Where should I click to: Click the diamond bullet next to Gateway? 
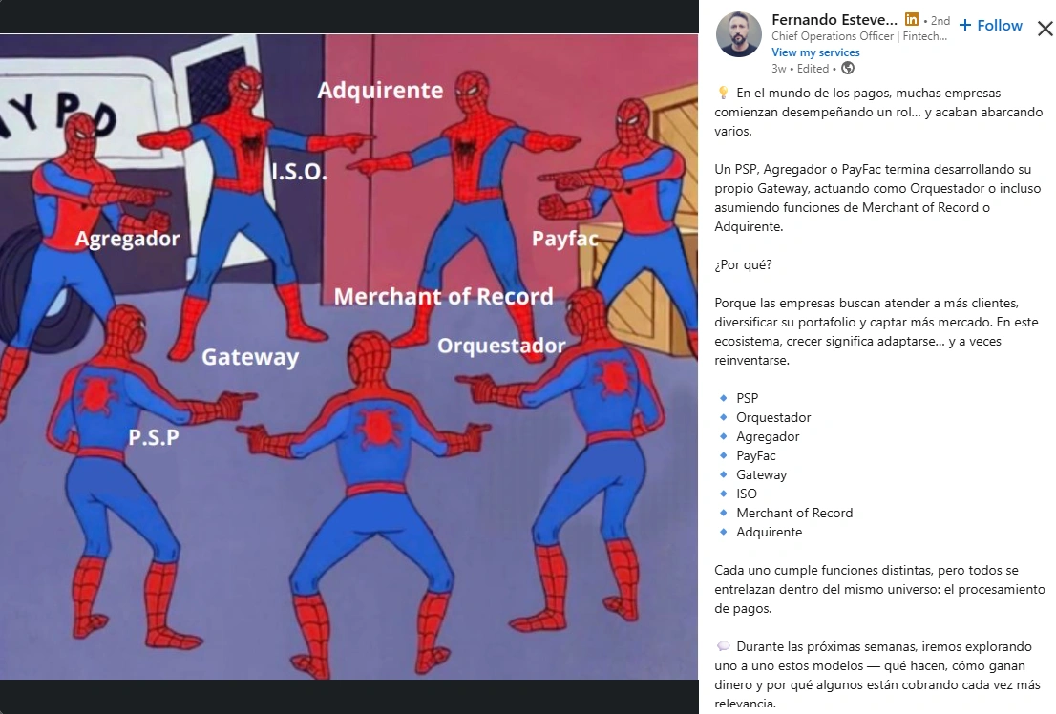click(724, 474)
